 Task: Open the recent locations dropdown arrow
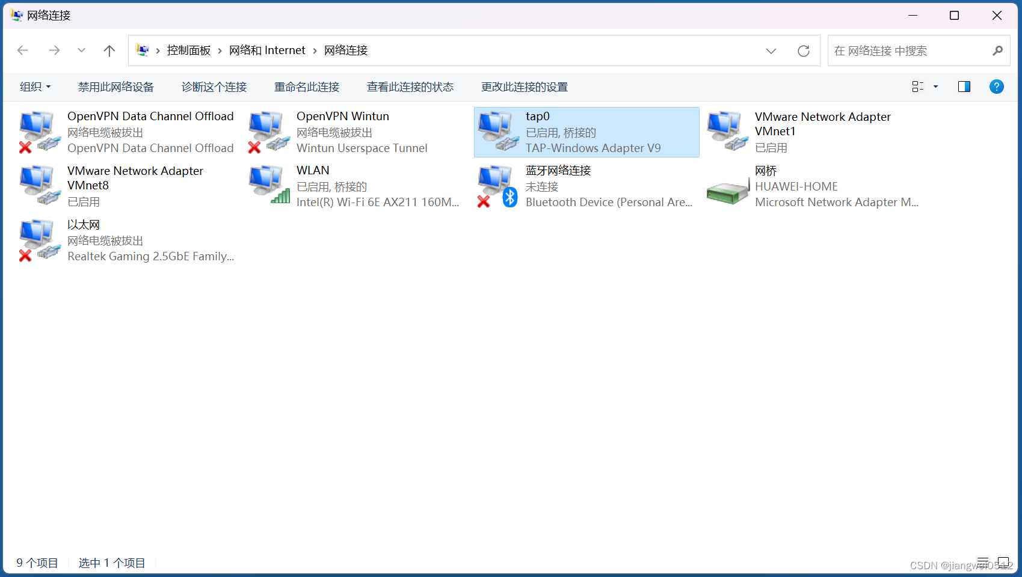(x=81, y=50)
